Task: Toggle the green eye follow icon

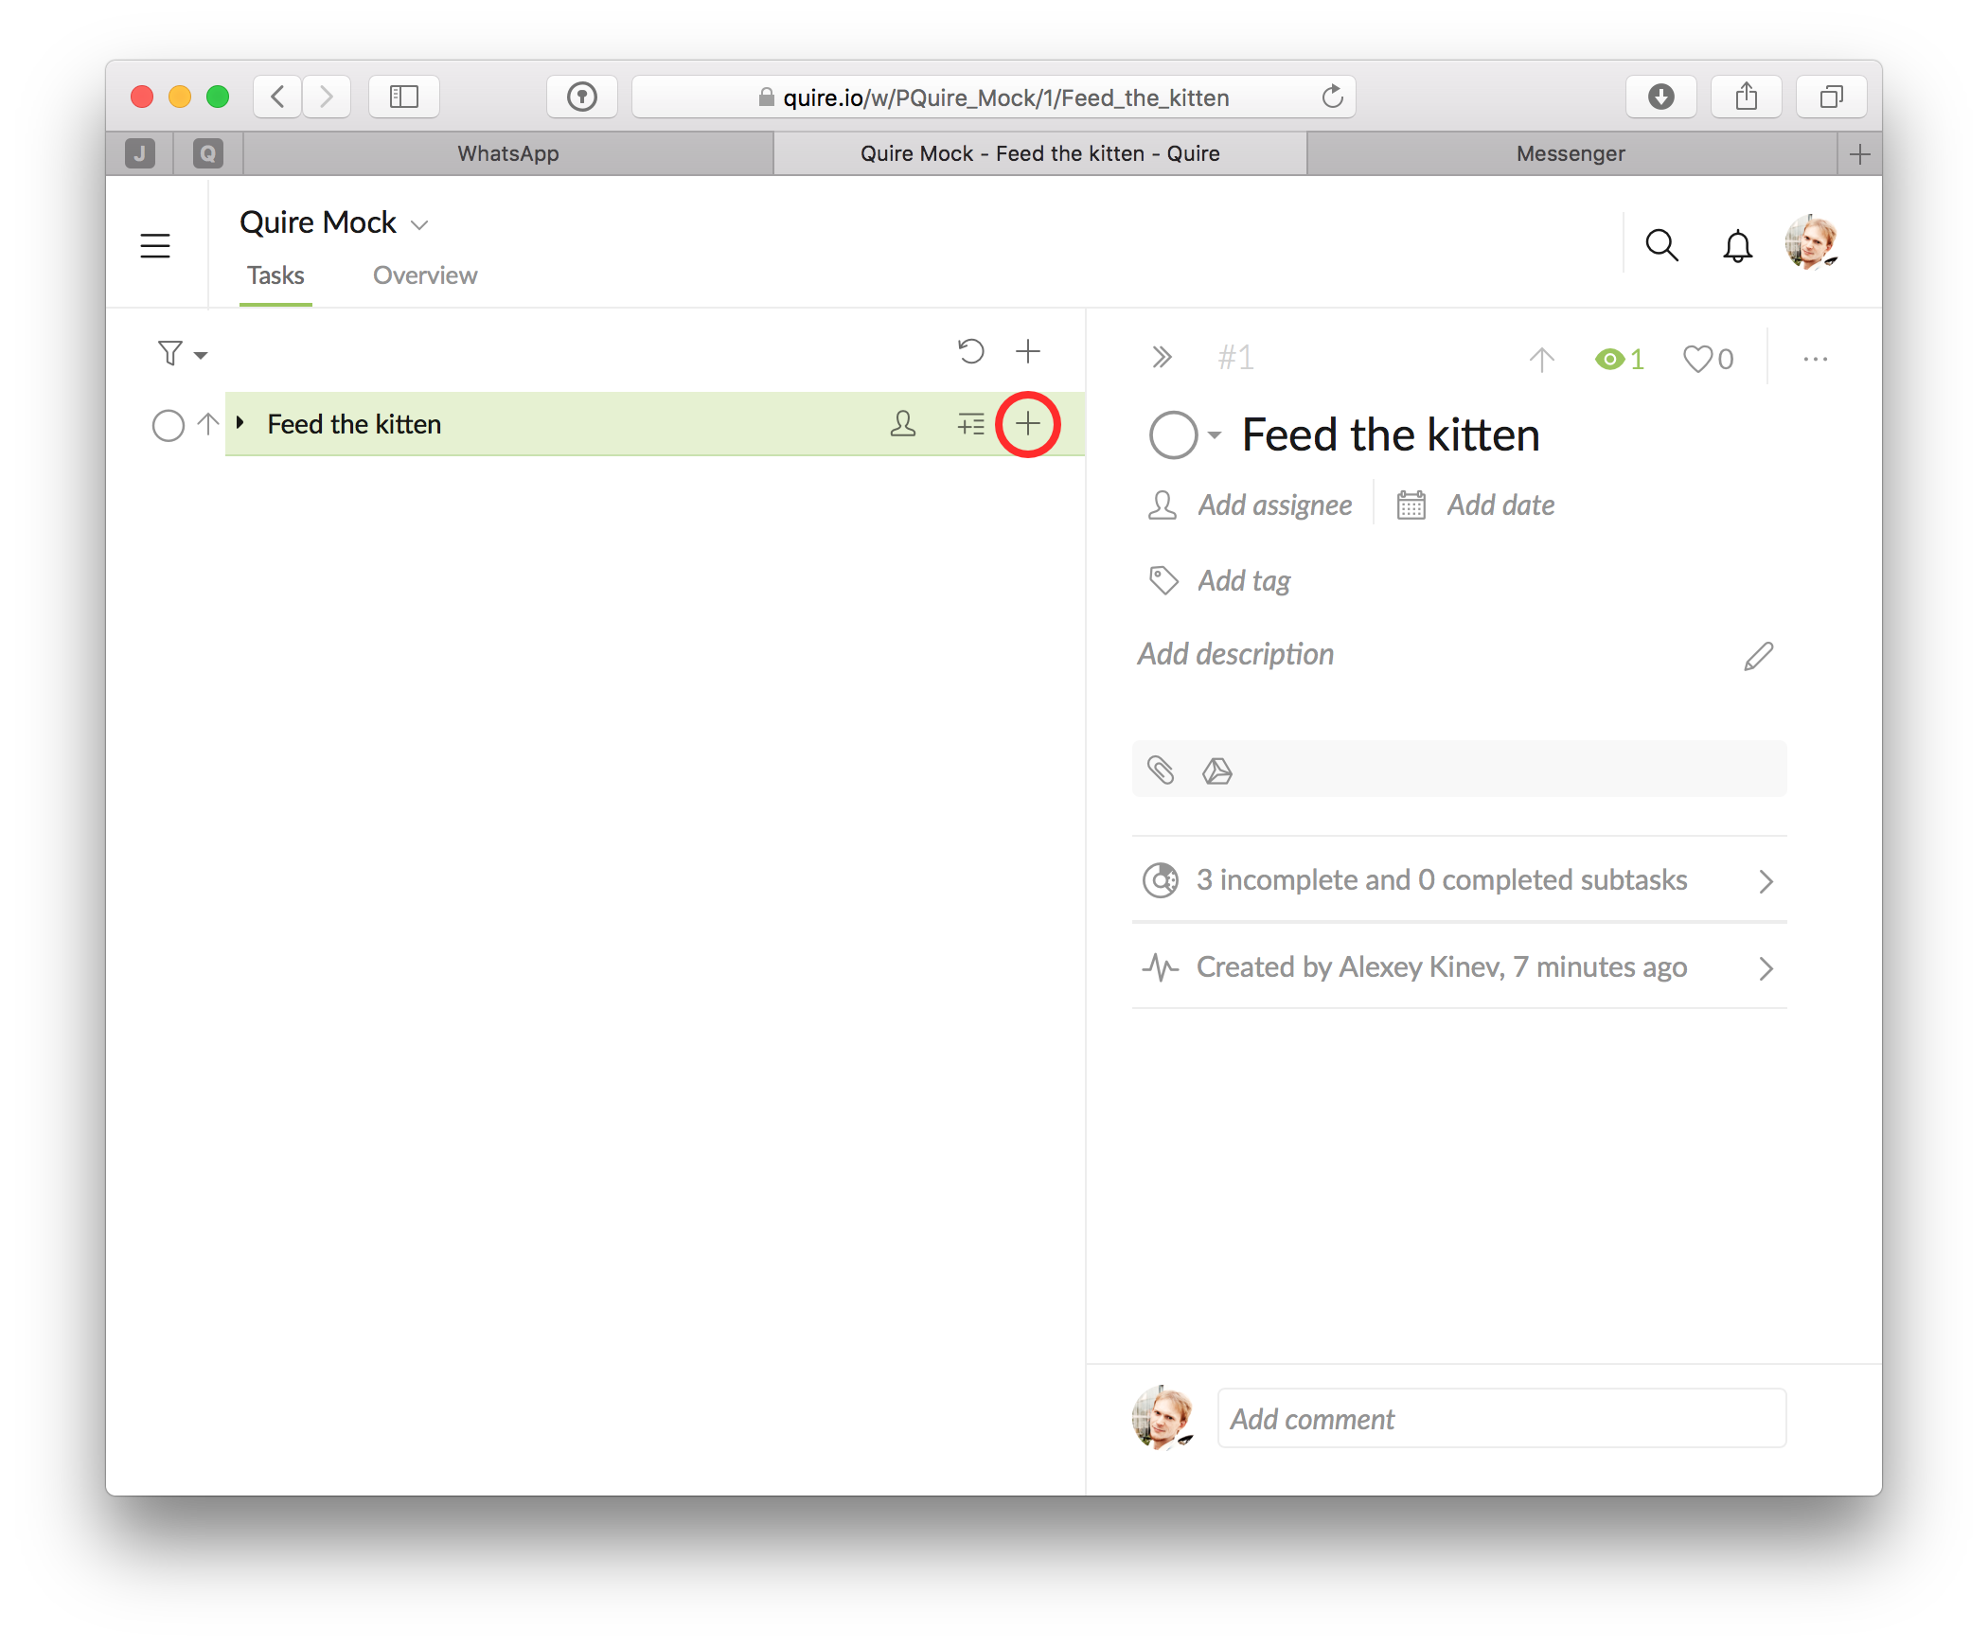Action: click(x=1609, y=359)
